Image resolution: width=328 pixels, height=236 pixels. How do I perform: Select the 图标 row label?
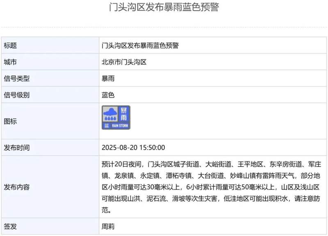(x=10, y=122)
